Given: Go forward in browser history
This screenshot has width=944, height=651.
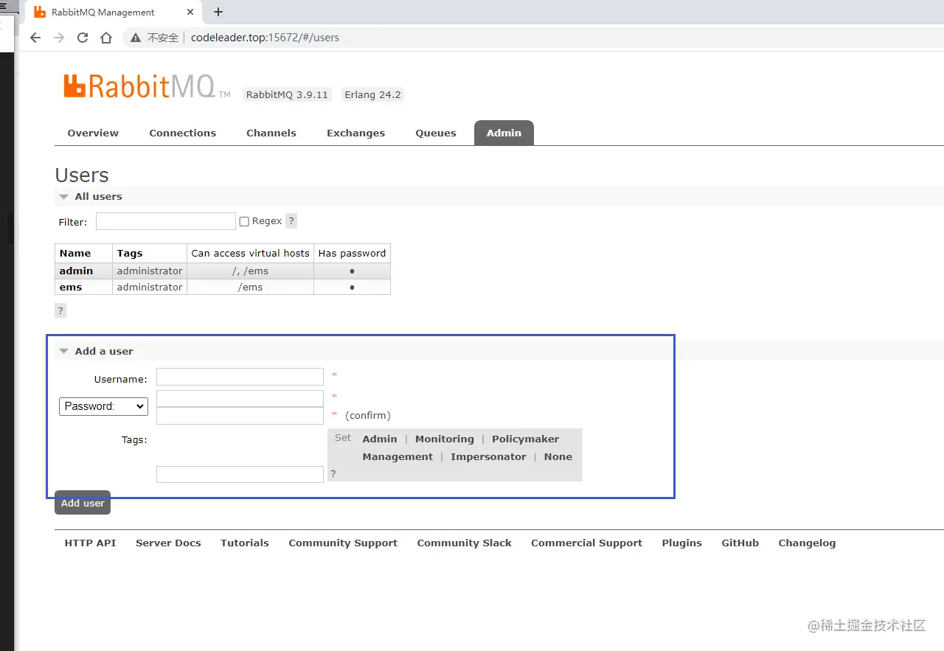Looking at the screenshot, I should [59, 38].
